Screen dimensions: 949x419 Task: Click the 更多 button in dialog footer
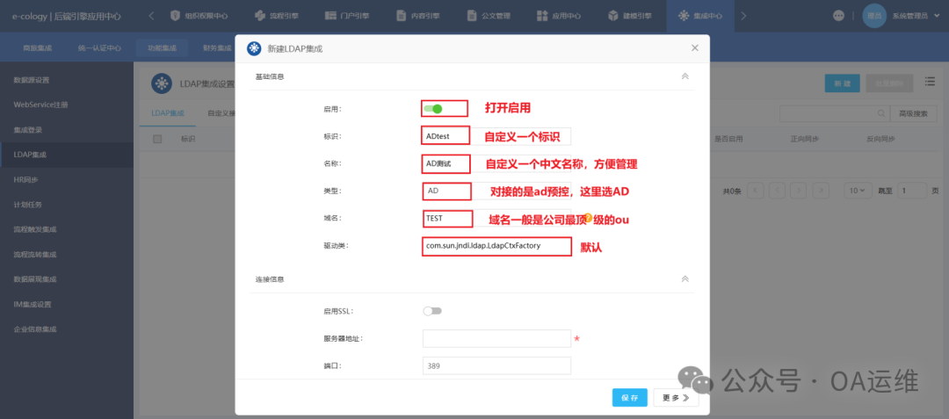coord(677,398)
